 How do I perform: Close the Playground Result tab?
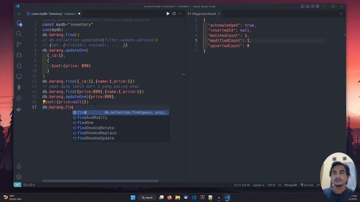[x=219, y=13]
